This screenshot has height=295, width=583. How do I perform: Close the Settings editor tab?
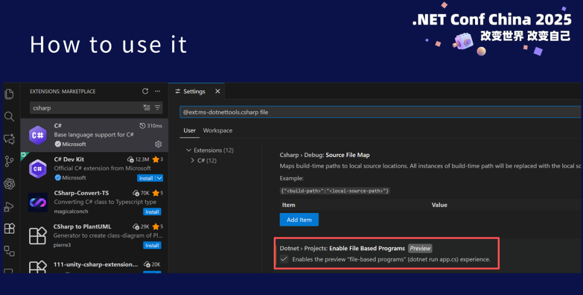tap(218, 91)
